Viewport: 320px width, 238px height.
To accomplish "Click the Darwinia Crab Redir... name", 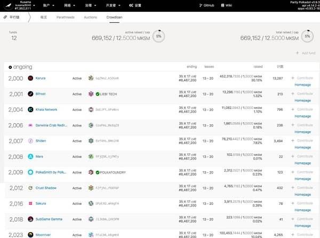I will point(51,125).
